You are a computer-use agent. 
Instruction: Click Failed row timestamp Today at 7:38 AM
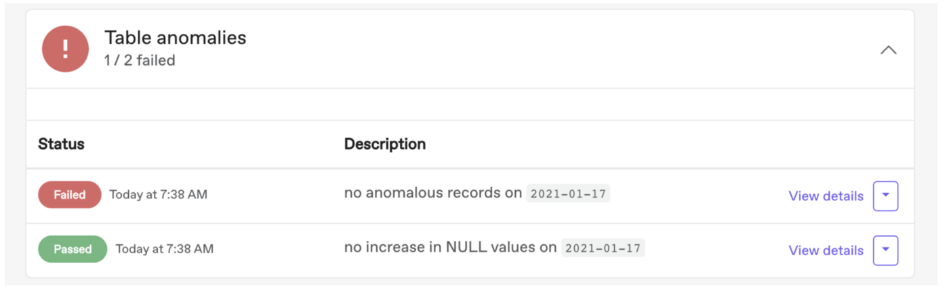coord(159,195)
